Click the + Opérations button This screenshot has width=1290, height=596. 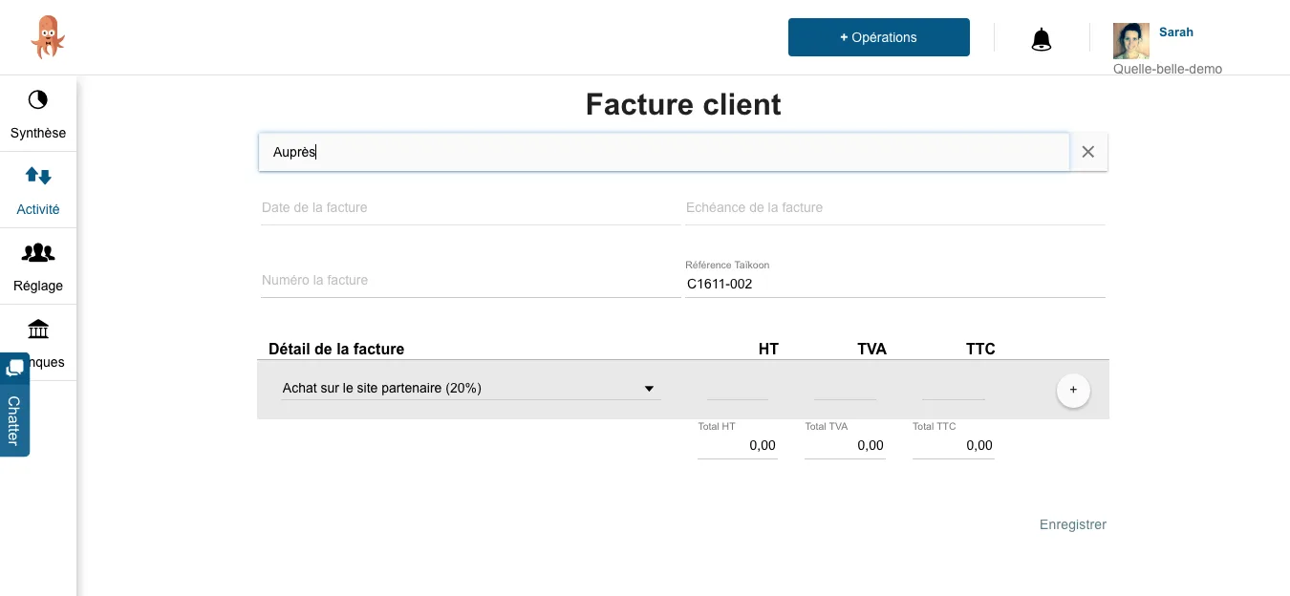[879, 37]
